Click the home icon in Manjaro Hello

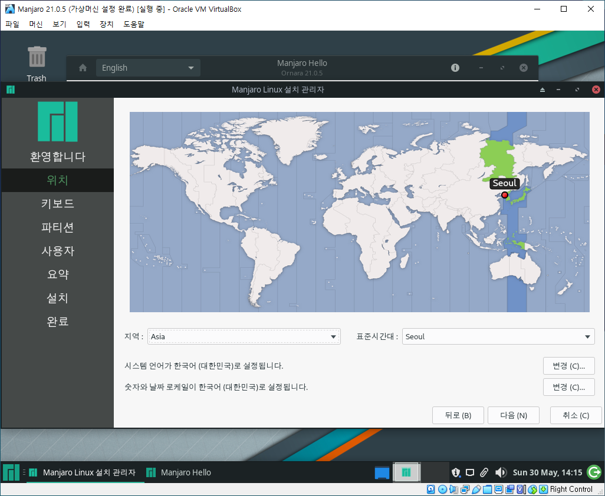click(x=83, y=68)
